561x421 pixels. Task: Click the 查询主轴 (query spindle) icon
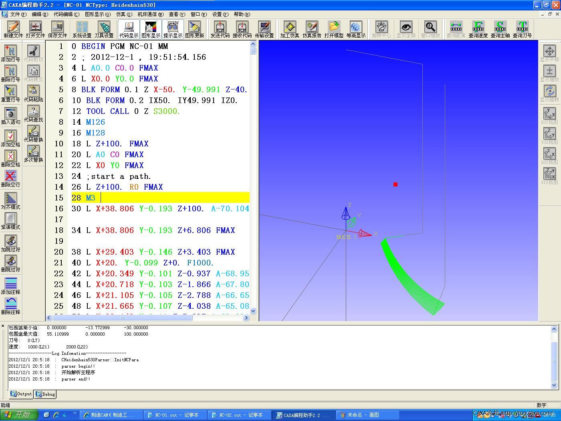pos(500,29)
